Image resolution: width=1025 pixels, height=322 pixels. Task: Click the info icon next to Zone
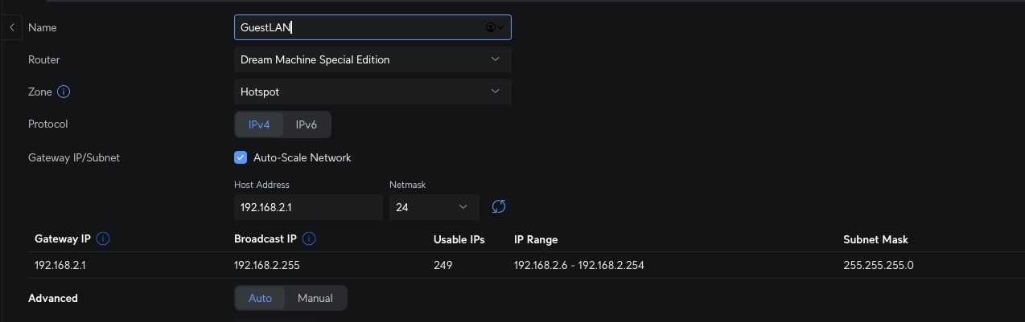[x=64, y=92]
